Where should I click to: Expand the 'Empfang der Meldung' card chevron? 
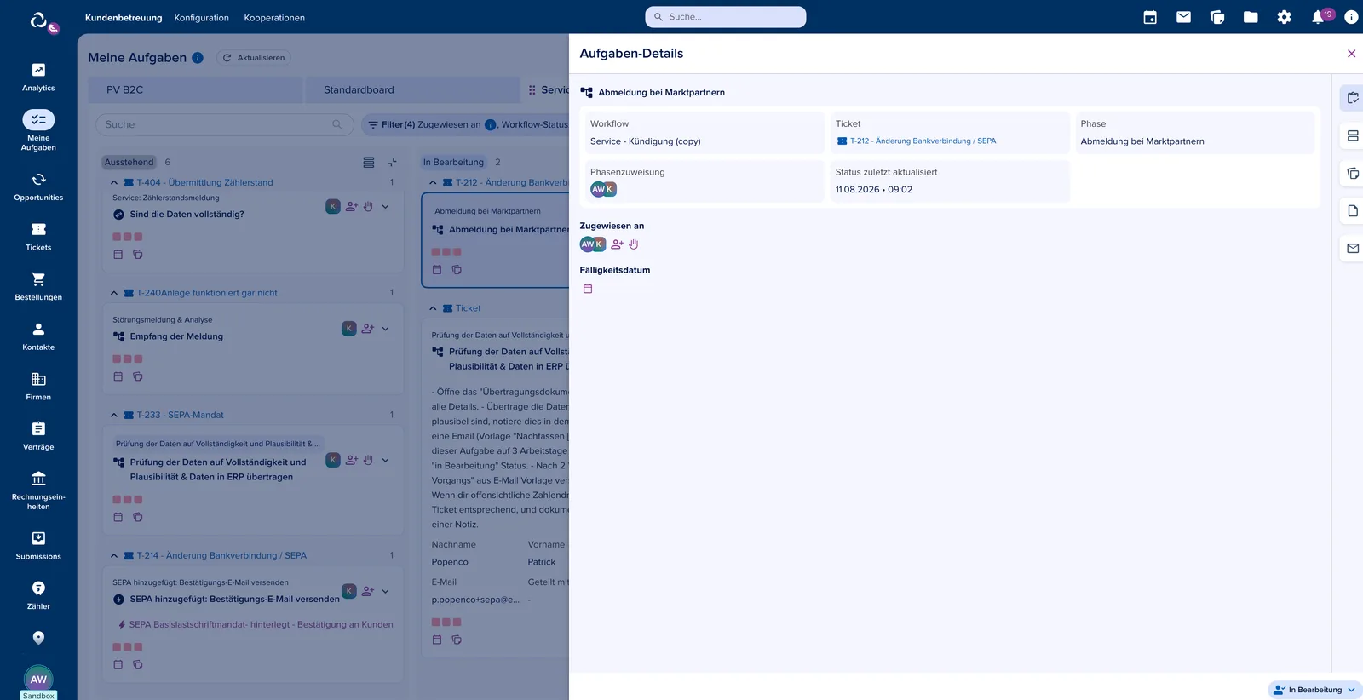(x=385, y=329)
